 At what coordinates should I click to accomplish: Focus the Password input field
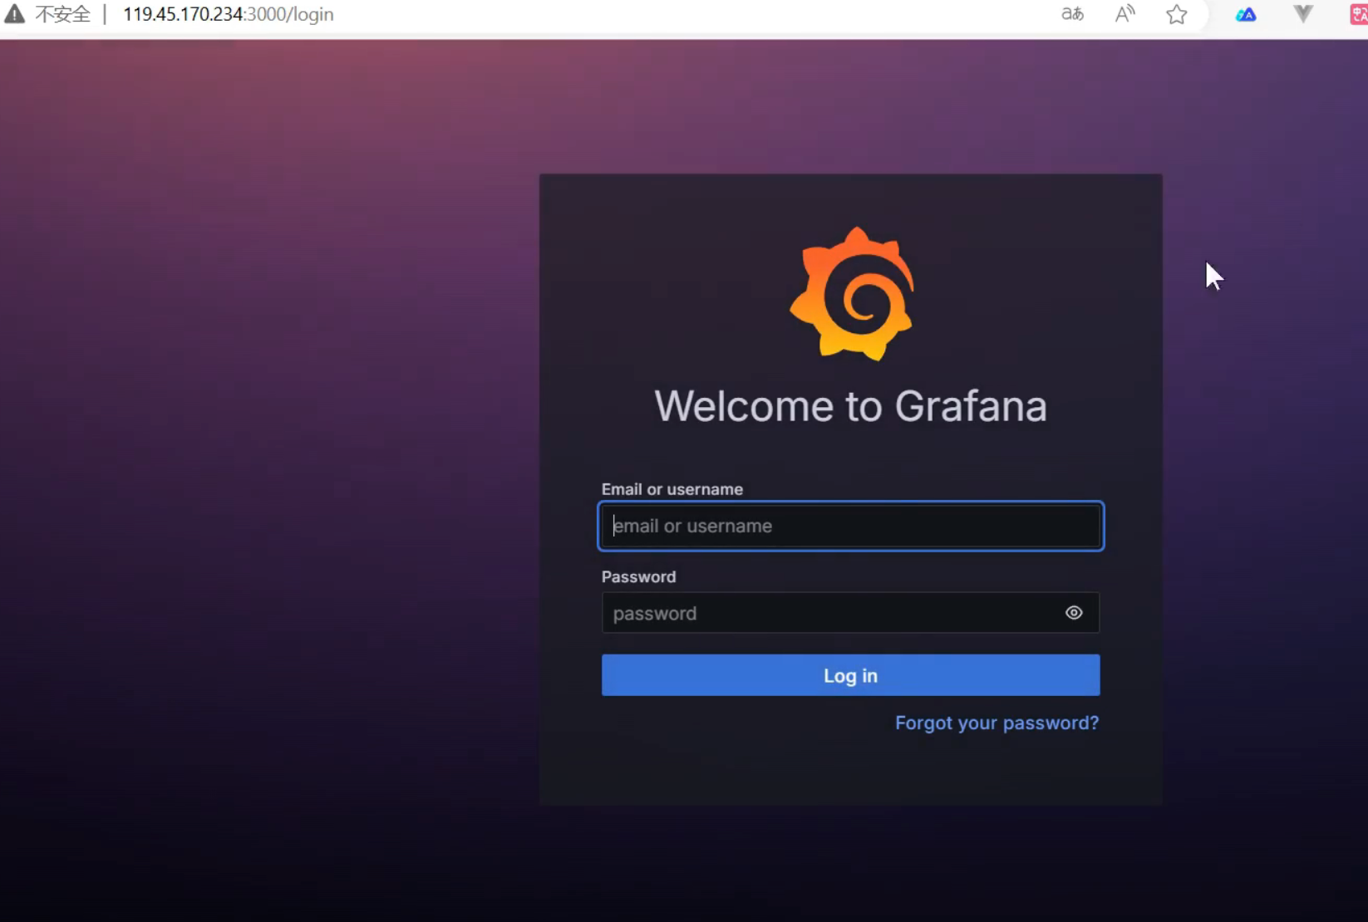851,613
